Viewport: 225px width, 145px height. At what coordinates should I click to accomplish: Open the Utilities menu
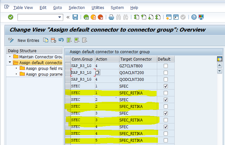pos(98,8)
